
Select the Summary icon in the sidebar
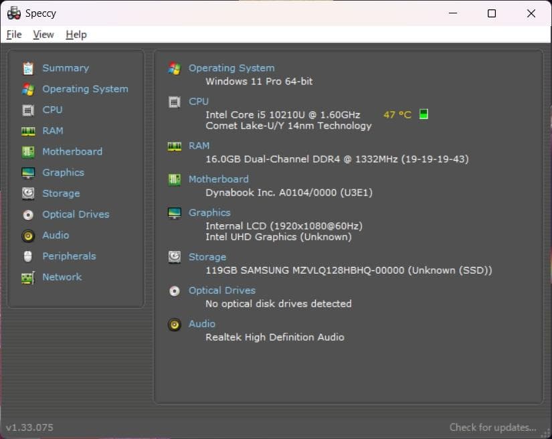point(27,68)
